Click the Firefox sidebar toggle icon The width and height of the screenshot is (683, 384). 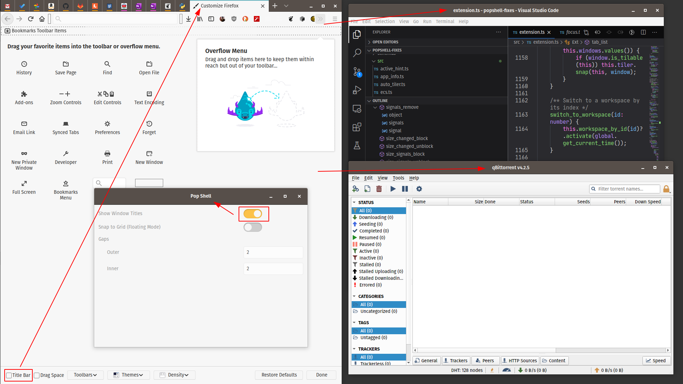pyautogui.click(x=211, y=19)
